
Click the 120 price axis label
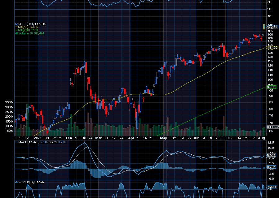(270, 65)
